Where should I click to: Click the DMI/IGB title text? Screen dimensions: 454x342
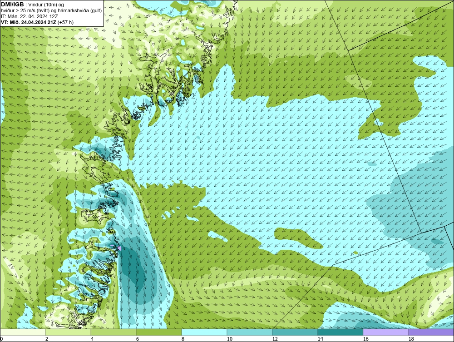click(12, 5)
